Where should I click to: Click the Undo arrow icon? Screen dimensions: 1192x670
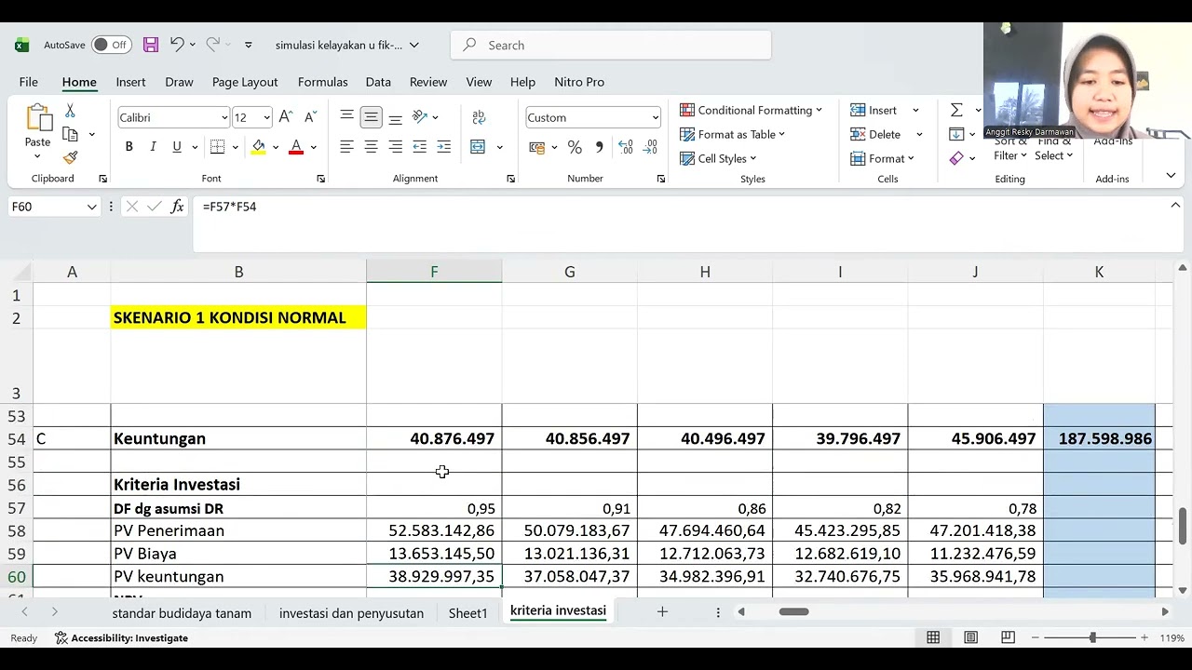tap(177, 45)
